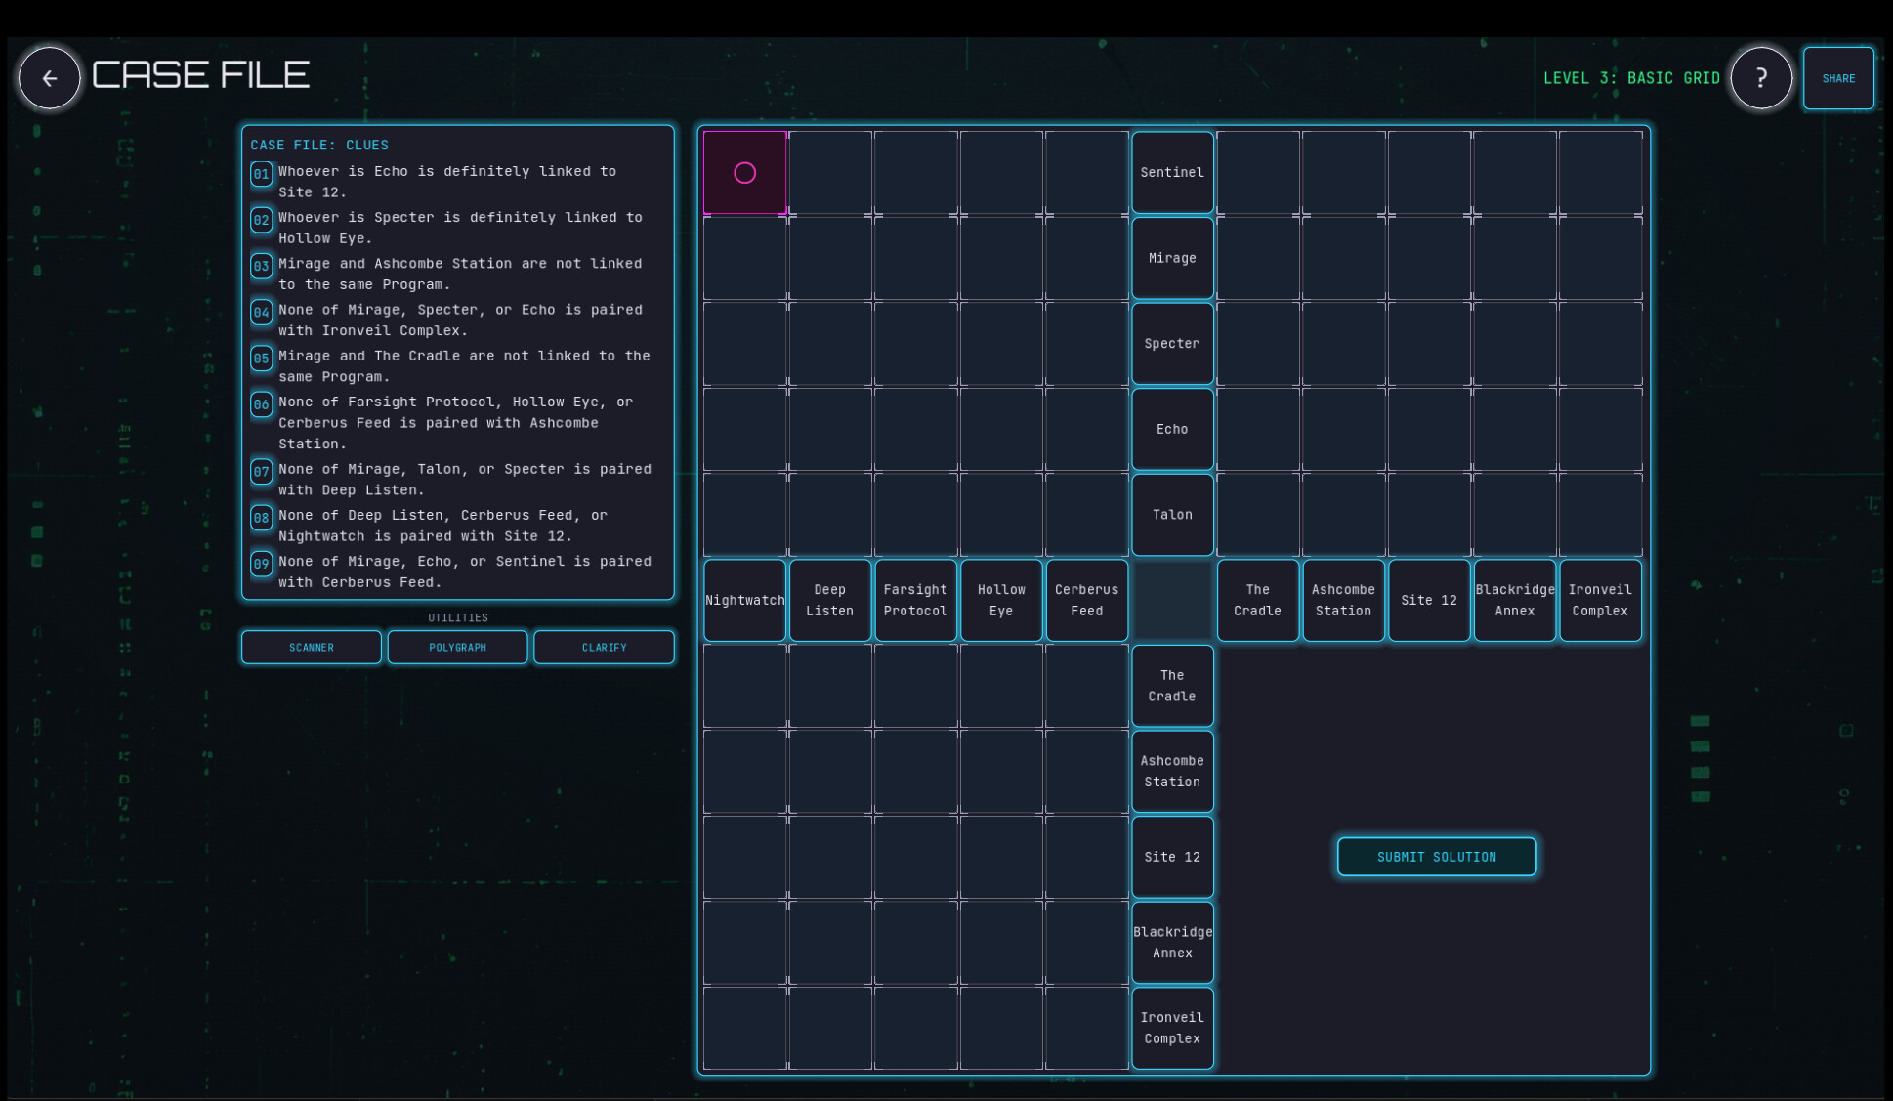Screen dimensions: 1893x1101
Task: Select the Talon row label
Action: click(x=1172, y=515)
